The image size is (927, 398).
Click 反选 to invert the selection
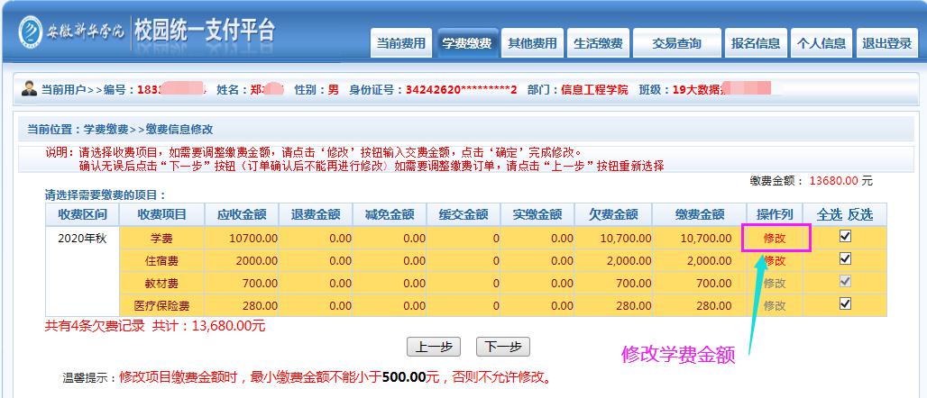[x=859, y=214]
